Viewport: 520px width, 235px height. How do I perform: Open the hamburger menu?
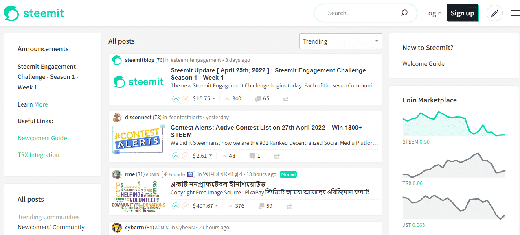click(x=515, y=13)
